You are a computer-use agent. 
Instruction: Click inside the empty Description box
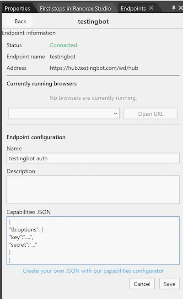(x=93, y=190)
